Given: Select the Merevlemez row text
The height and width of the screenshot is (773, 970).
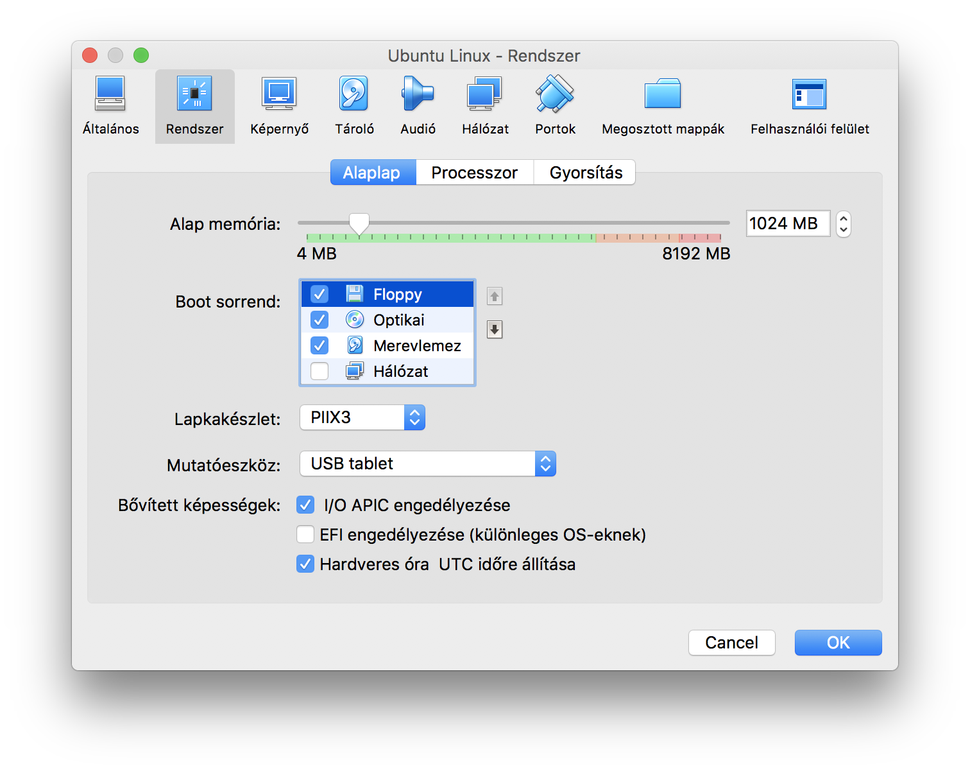Looking at the screenshot, I should (x=418, y=345).
